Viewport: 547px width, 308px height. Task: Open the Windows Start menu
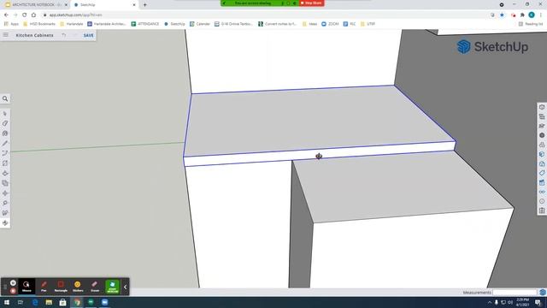click(x=7, y=302)
